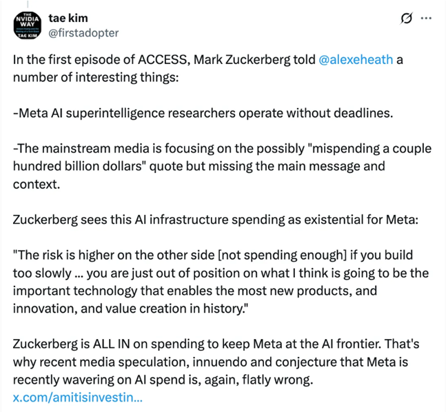Follow the x.com/amitisinvestin… link
Screen dimensions: 448x412
pos(78,397)
